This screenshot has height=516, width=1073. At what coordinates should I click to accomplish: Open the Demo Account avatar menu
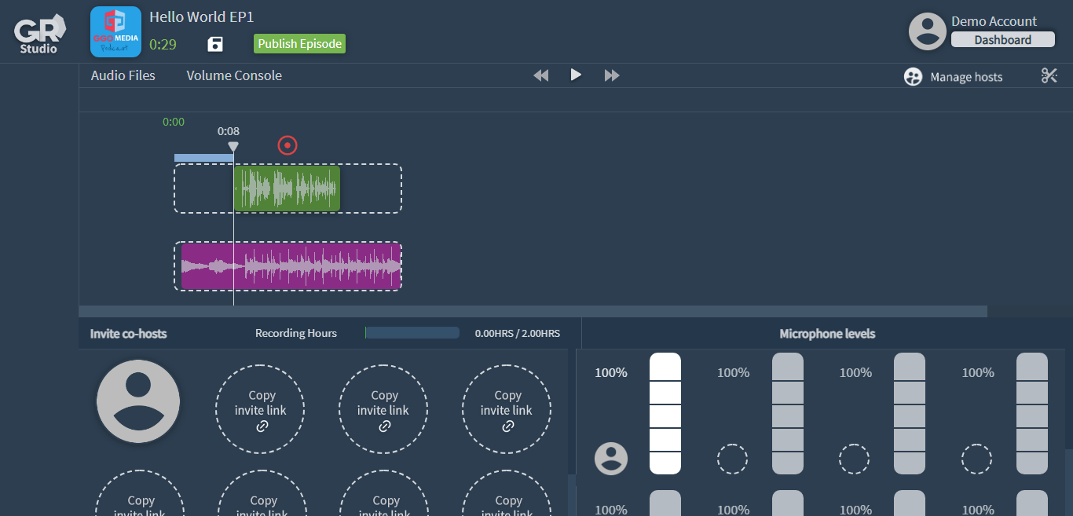(x=927, y=31)
